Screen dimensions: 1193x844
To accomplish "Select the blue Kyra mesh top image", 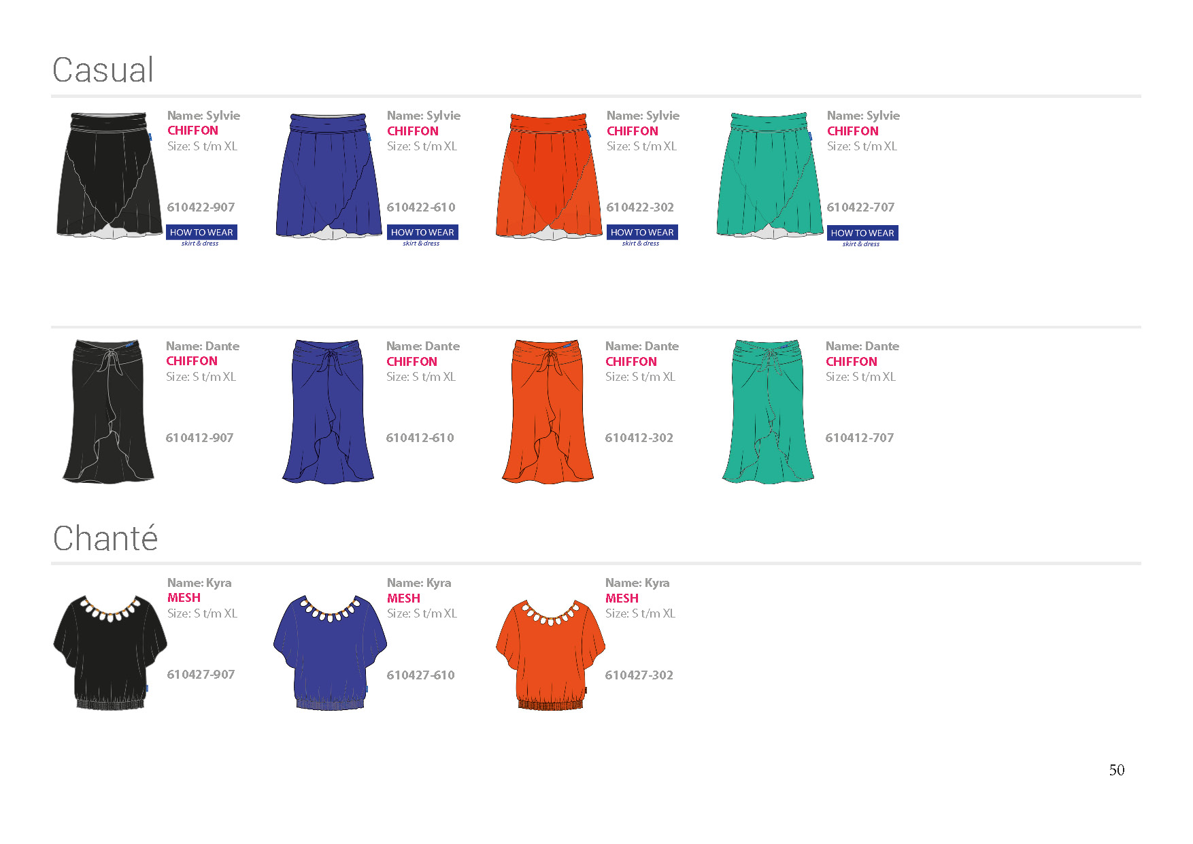I will (330, 653).
